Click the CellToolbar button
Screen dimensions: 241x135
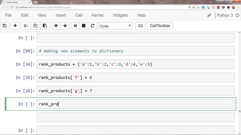(160, 26)
